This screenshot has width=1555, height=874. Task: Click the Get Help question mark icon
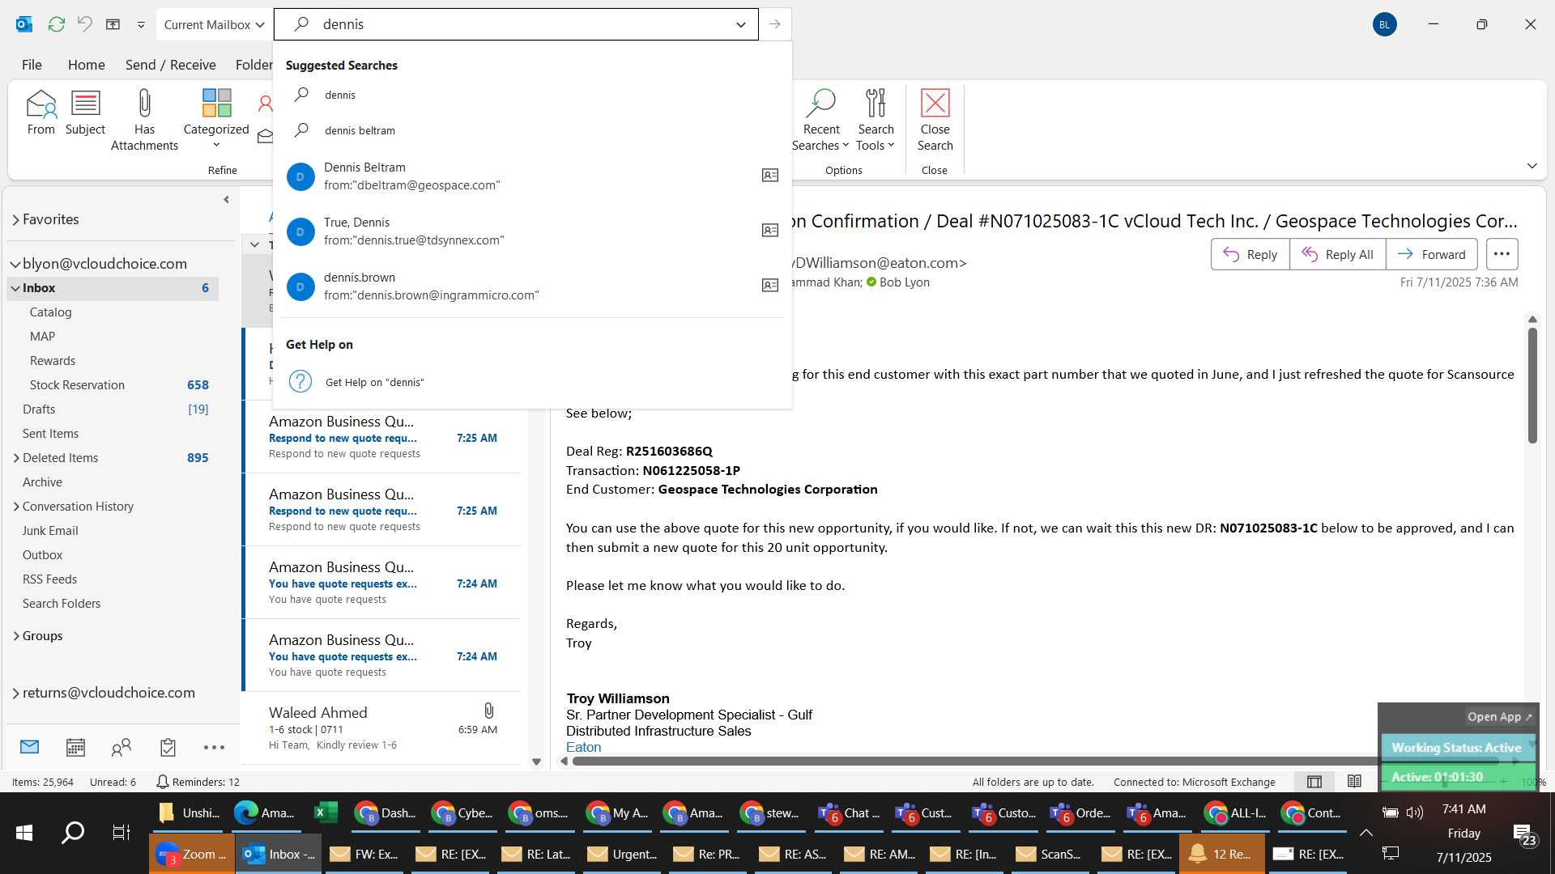pyautogui.click(x=300, y=382)
